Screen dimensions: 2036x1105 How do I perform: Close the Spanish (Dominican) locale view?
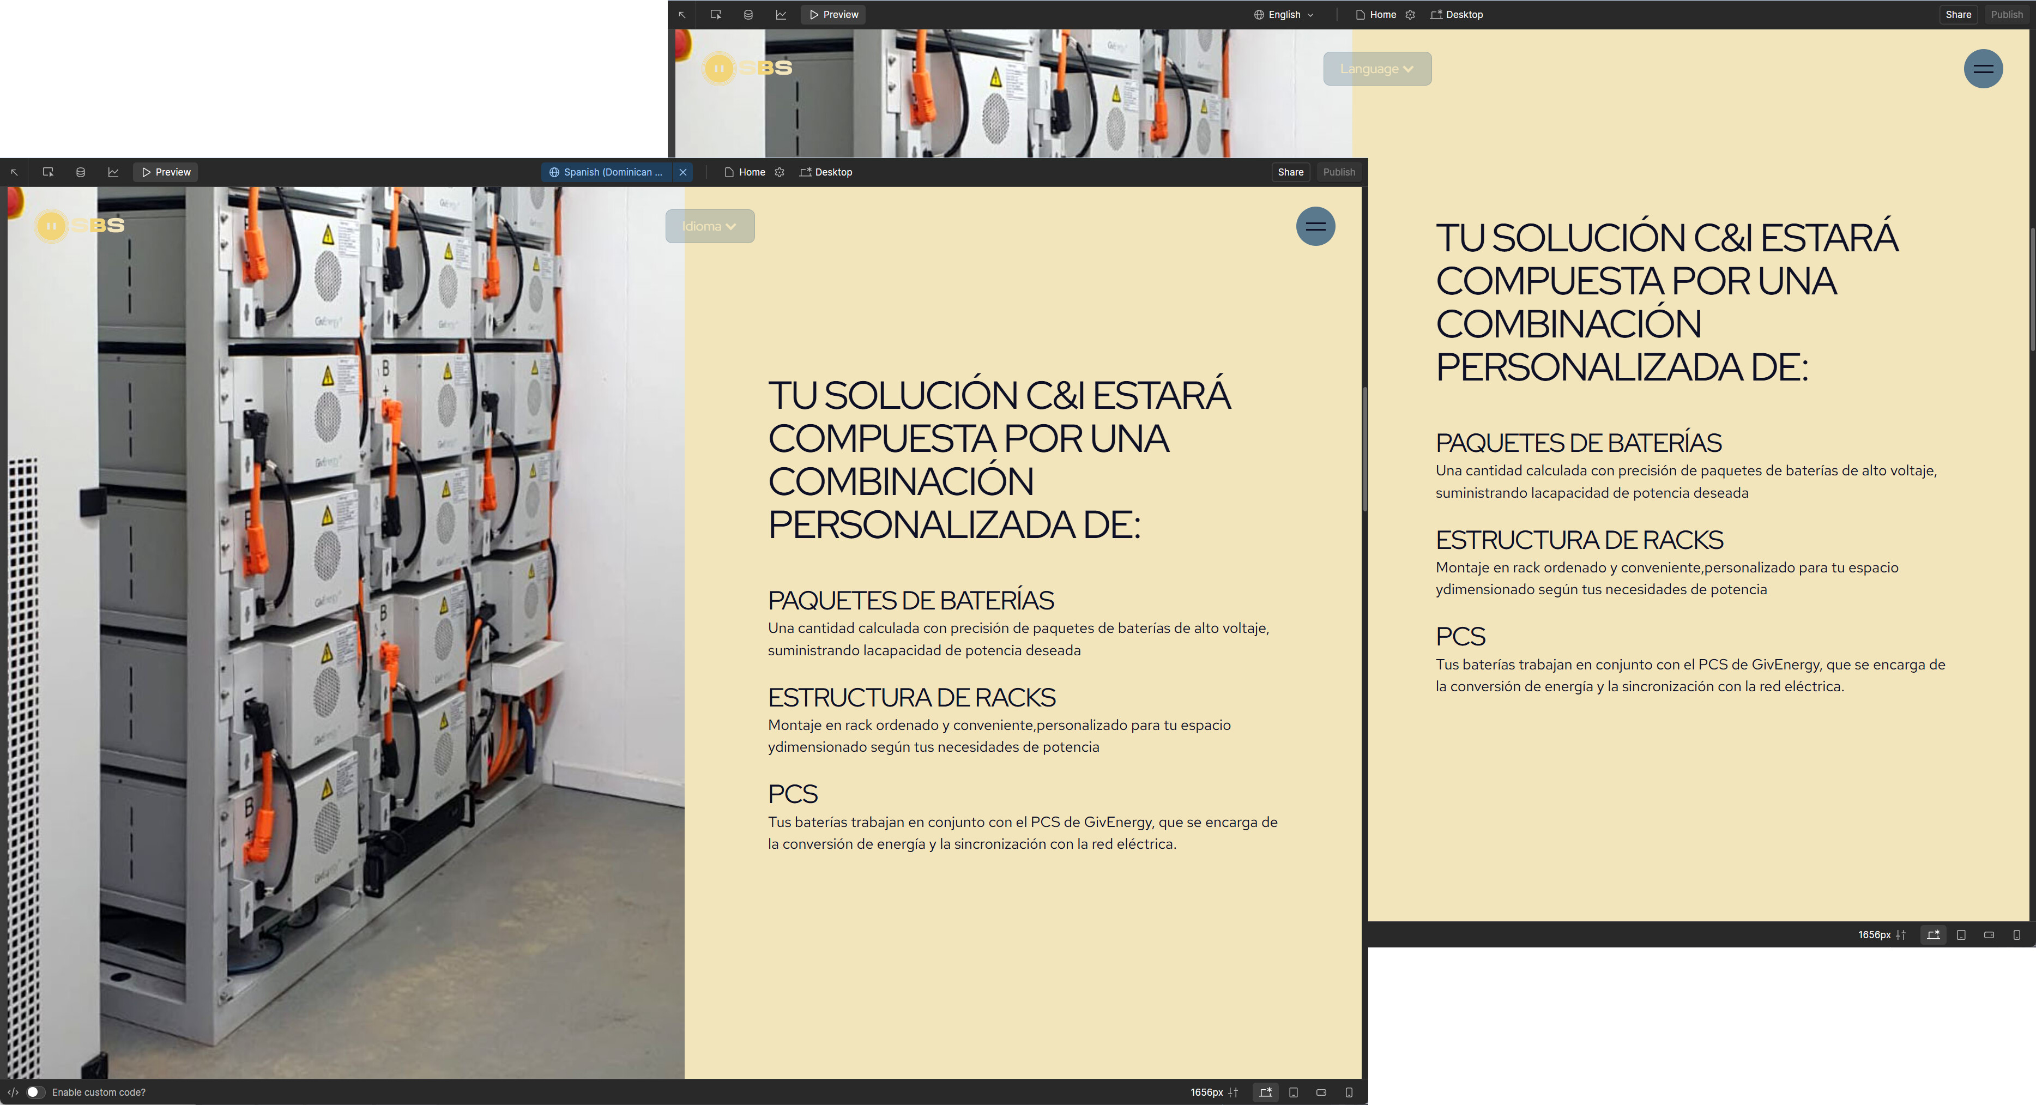pos(683,172)
